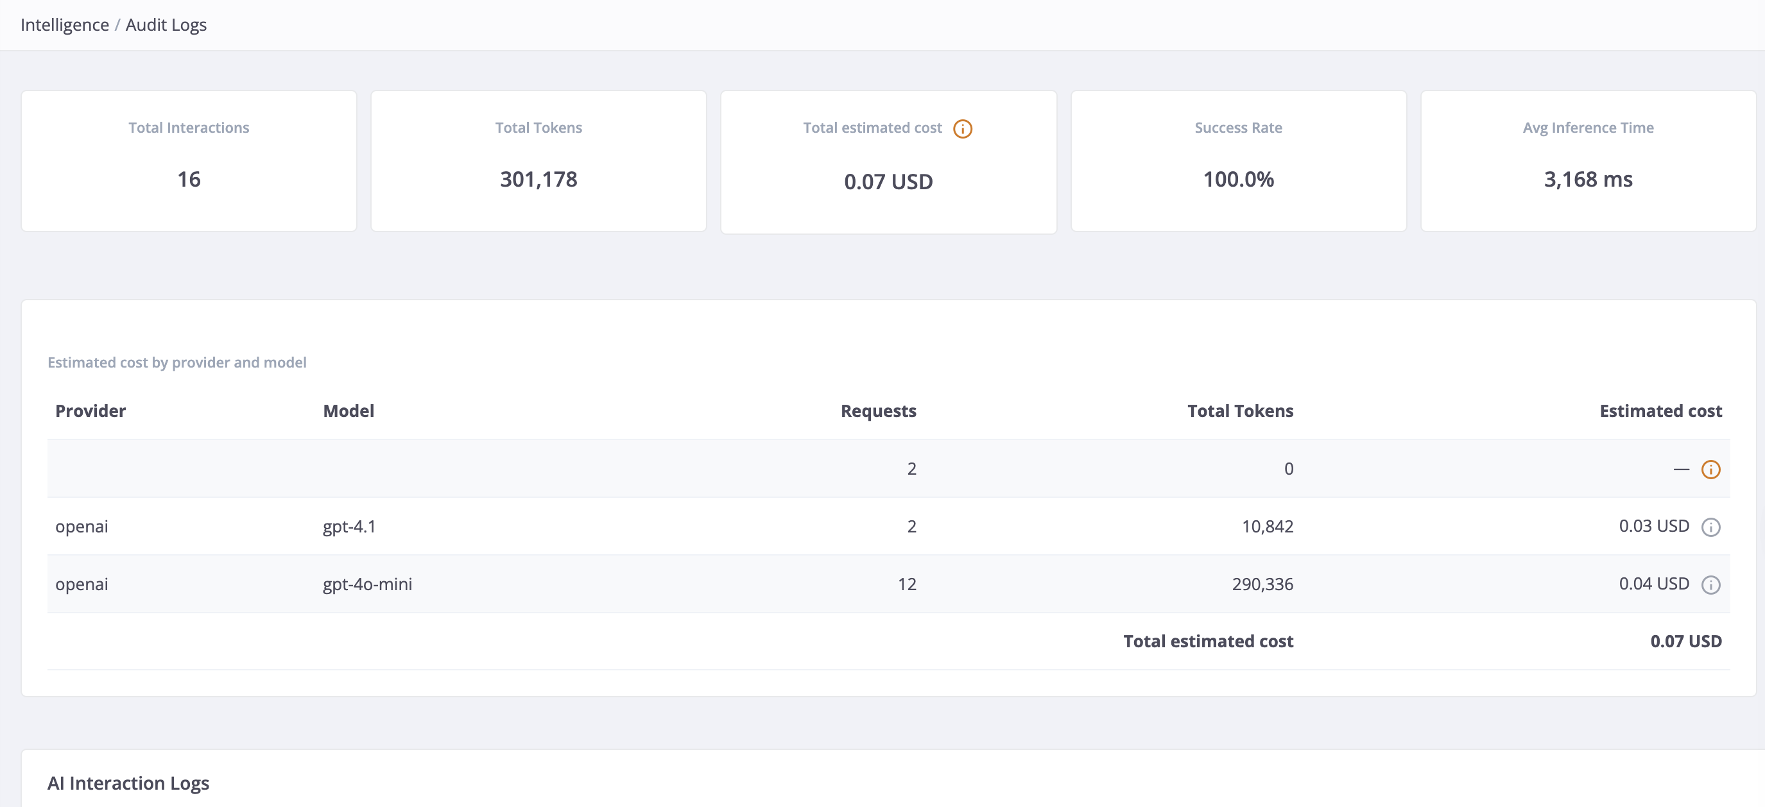Screen dimensions: 1765x807
Task: Click the 0.04 USD cost cell
Action: pyautogui.click(x=1654, y=584)
